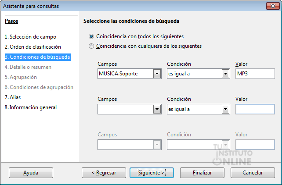The width and height of the screenshot is (282, 185).
Task: Open step 8 Información general
Action: [x=31, y=107]
